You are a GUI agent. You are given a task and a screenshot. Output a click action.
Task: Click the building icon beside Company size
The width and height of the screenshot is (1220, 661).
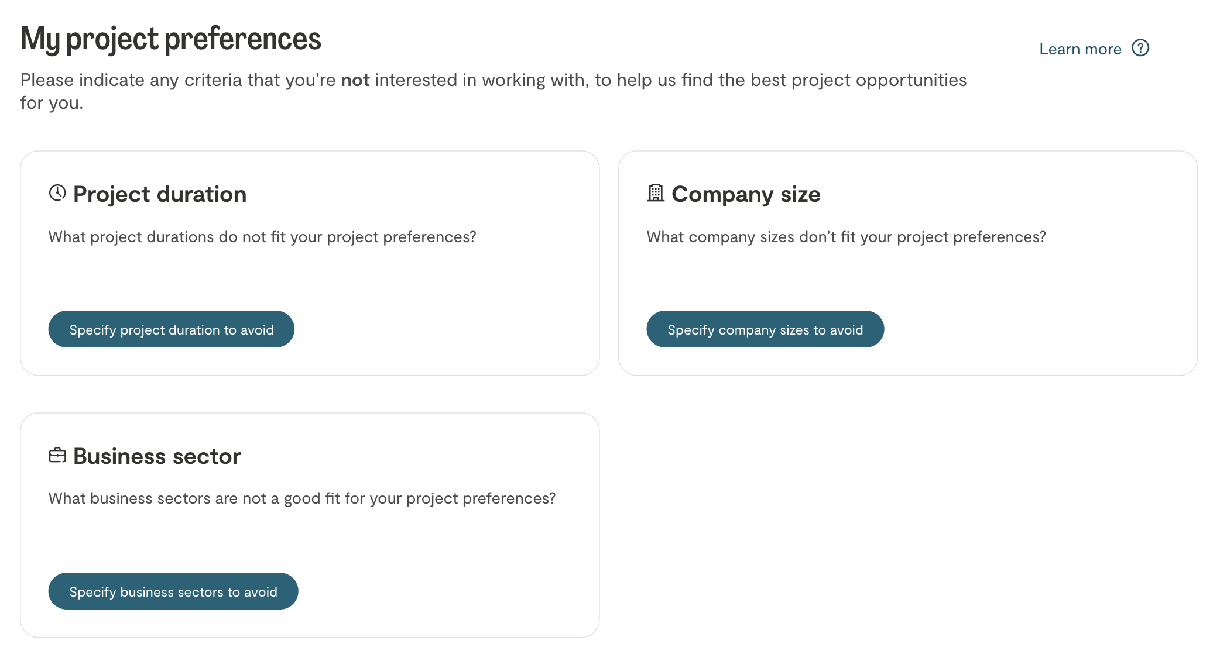pos(656,192)
